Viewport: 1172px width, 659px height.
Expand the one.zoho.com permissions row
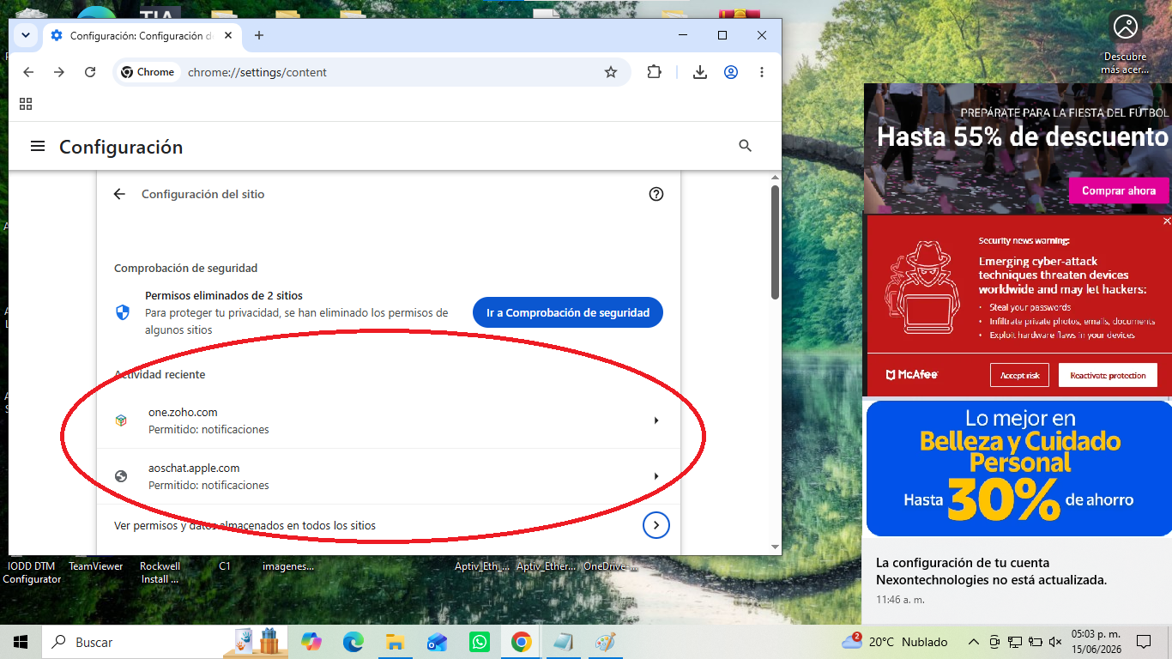pyautogui.click(x=389, y=420)
